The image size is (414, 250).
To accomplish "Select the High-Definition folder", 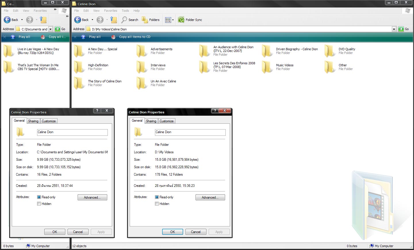I will click(x=91, y=67).
